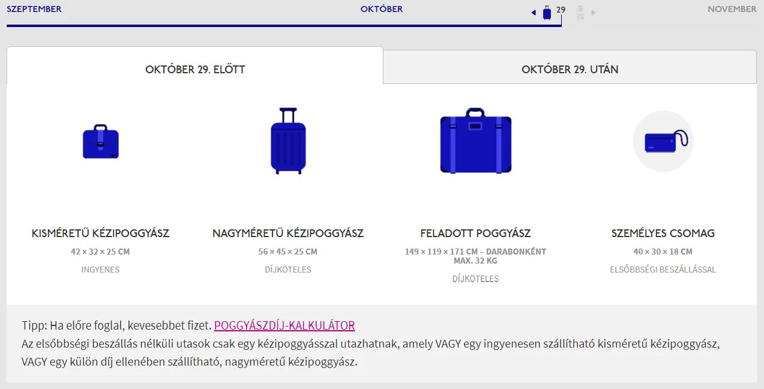The image size is (764, 389).
Task: Click the greyed-out luggage timeline icon
Action: coord(580,13)
